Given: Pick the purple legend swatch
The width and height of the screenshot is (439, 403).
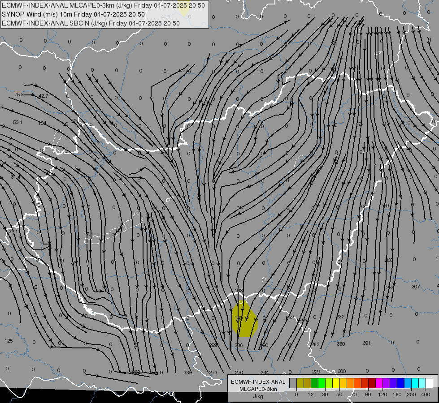Looking at the screenshot, I should click(x=387, y=383).
